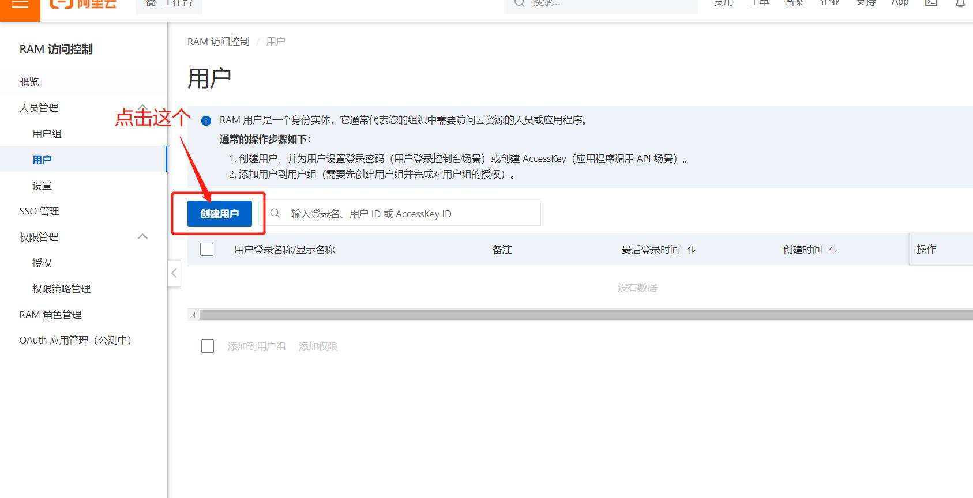The width and height of the screenshot is (973, 498).
Task: Click the magnifier icon in user search
Action: 275,213
